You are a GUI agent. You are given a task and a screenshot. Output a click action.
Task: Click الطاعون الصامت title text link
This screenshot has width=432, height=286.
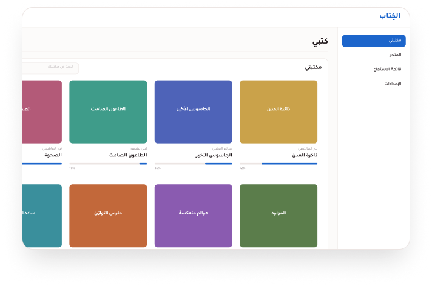click(128, 155)
